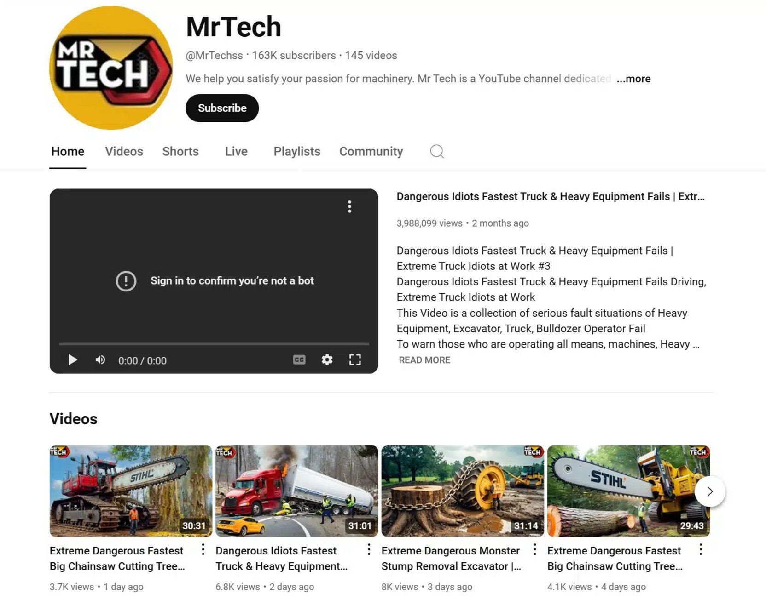Go to the Community tab

pyautogui.click(x=371, y=152)
